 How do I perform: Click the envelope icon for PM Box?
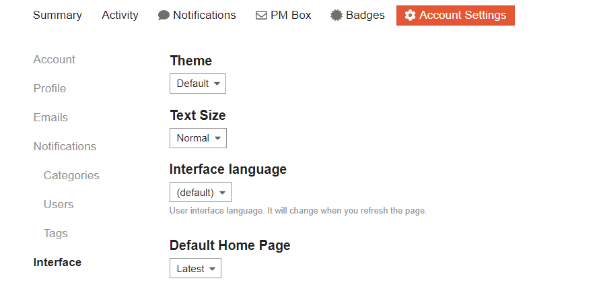point(262,15)
